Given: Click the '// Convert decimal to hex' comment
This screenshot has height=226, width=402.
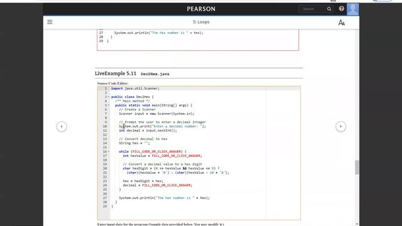Looking at the screenshot, I should tap(143, 139).
